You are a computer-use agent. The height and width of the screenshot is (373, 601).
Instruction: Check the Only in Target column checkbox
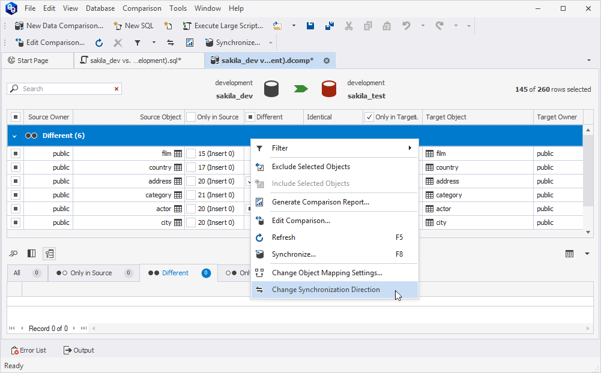369,116
